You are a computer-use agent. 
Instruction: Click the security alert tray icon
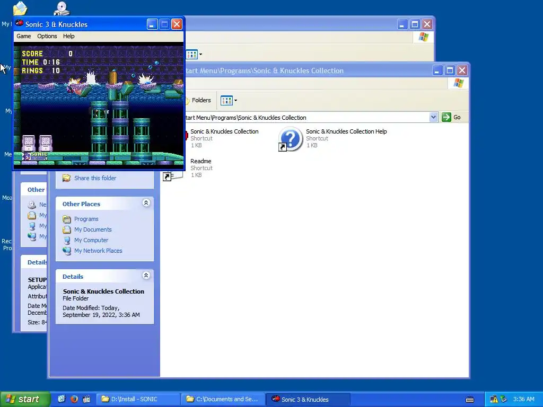[494, 399]
